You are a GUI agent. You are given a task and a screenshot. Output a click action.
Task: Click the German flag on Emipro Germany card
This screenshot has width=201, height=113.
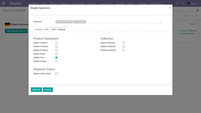[x=7, y=24]
